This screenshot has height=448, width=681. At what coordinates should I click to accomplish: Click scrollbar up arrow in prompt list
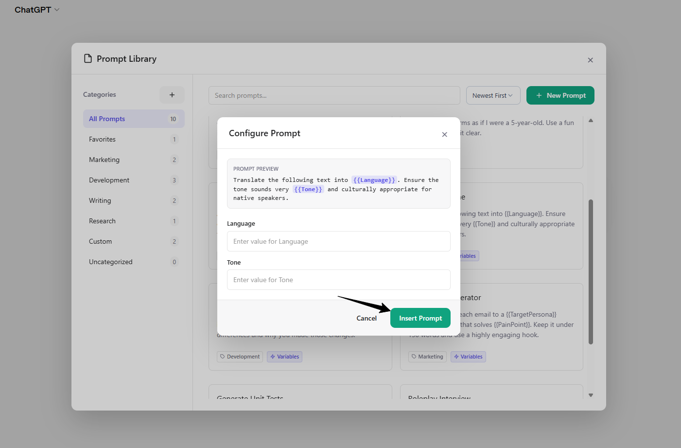click(591, 120)
